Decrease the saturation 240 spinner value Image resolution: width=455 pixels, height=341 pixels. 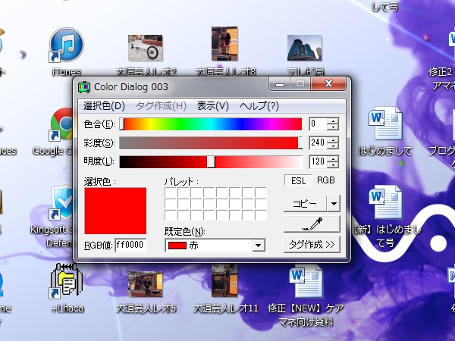333,145
